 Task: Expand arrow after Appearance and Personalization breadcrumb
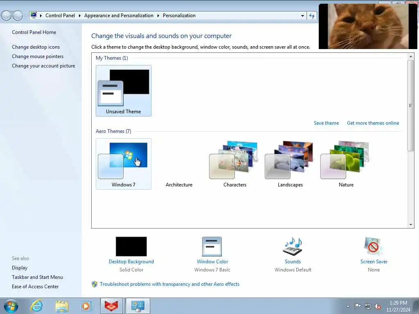point(158,16)
